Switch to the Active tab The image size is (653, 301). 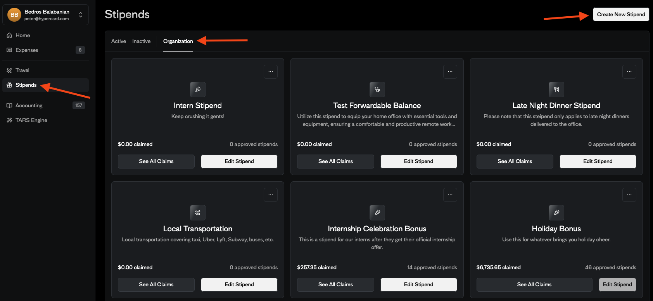(118, 41)
